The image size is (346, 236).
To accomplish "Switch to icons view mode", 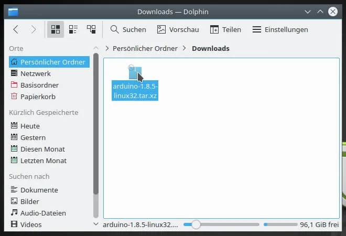I will coord(56,29).
